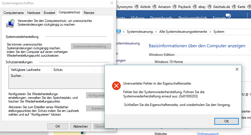The height and width of the screenshot is (135, 251).
Task: Click the Schutz column header
Action: [73, 70]
